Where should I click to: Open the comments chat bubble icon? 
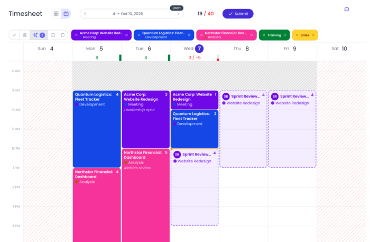tap(347, 9)
